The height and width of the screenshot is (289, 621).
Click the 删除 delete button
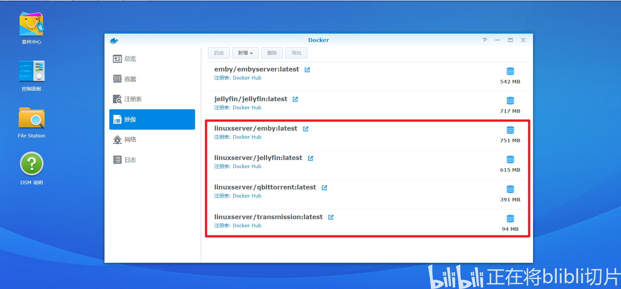click(272, 53)
